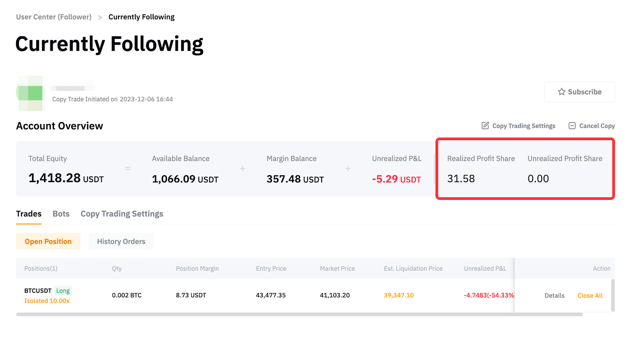Screen dimensions: 640x354
Task: Click the Unrealized P&L column header in table
Action: 485,269
